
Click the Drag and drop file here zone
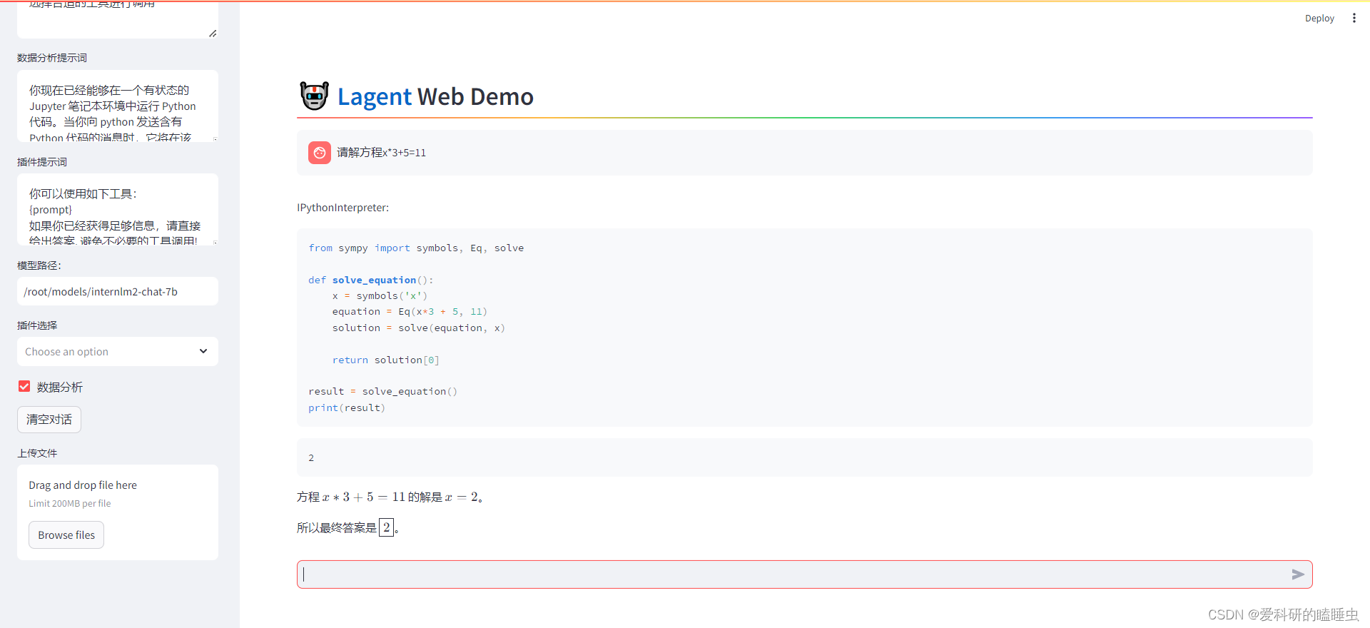118,512
